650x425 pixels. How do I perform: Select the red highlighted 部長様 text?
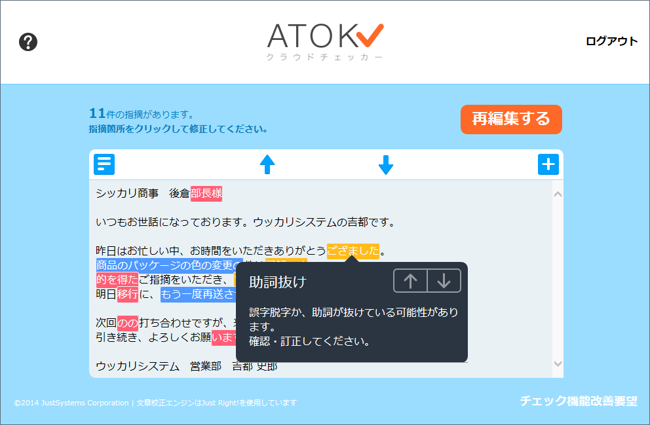pos(206,193)
